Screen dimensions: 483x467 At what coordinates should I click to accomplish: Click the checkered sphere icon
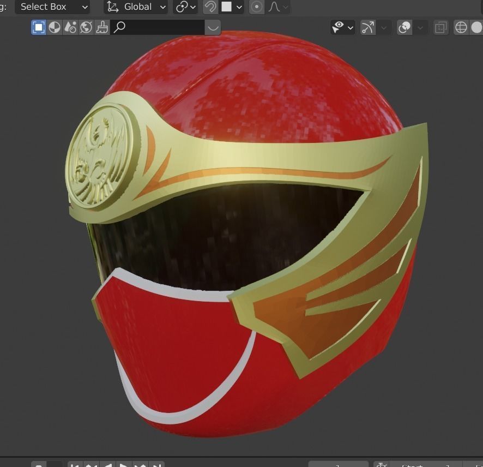pos(55,27)
